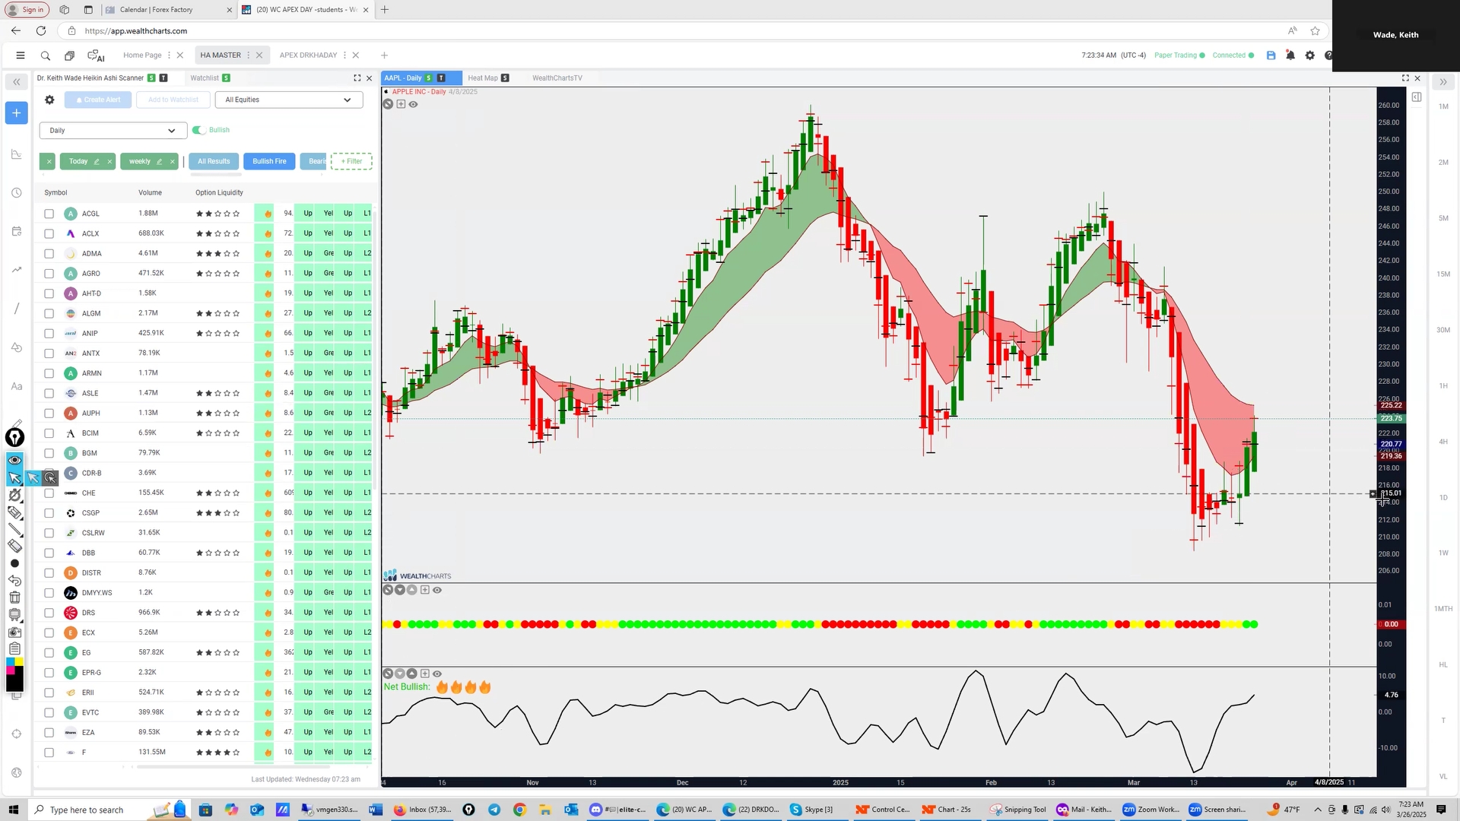Toggle the Bullish switch

coord(199,130)
